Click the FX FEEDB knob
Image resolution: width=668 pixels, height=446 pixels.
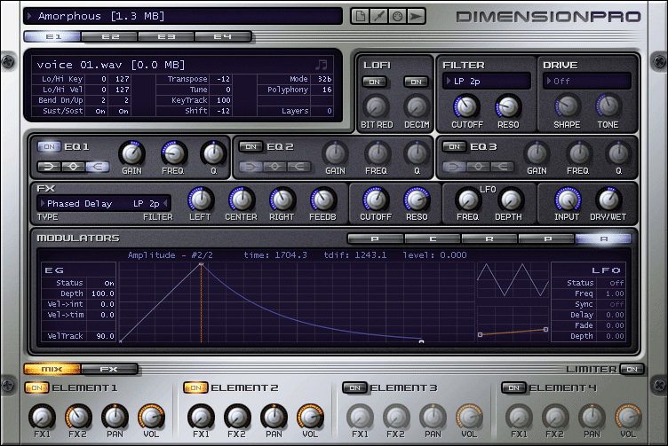pyautogui.click(x=323, y=199)
